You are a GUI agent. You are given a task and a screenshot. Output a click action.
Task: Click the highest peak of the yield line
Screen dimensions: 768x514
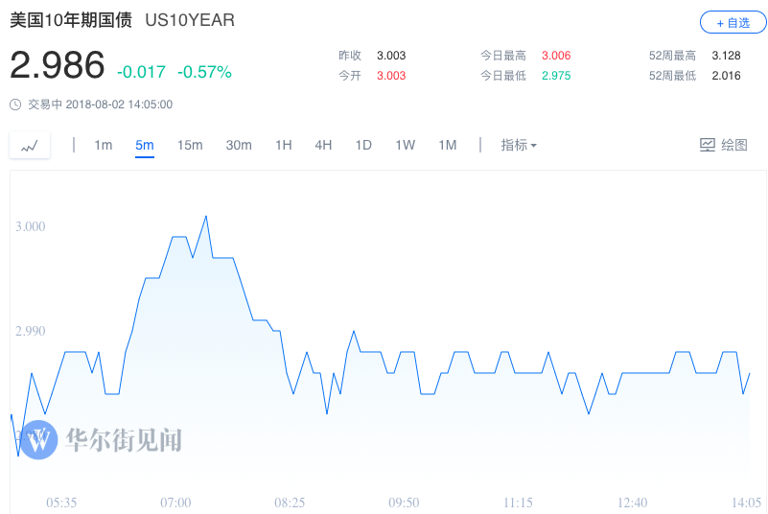pos(206,217)
